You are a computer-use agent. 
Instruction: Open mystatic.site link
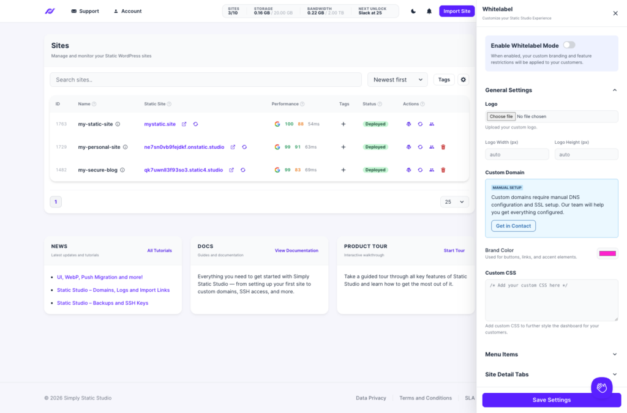pyautogui.click(x=160, y=124)
